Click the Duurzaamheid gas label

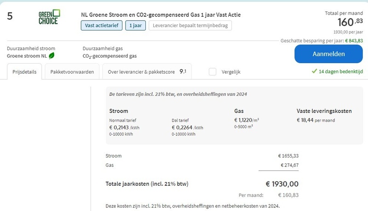[x=103, y=48]
